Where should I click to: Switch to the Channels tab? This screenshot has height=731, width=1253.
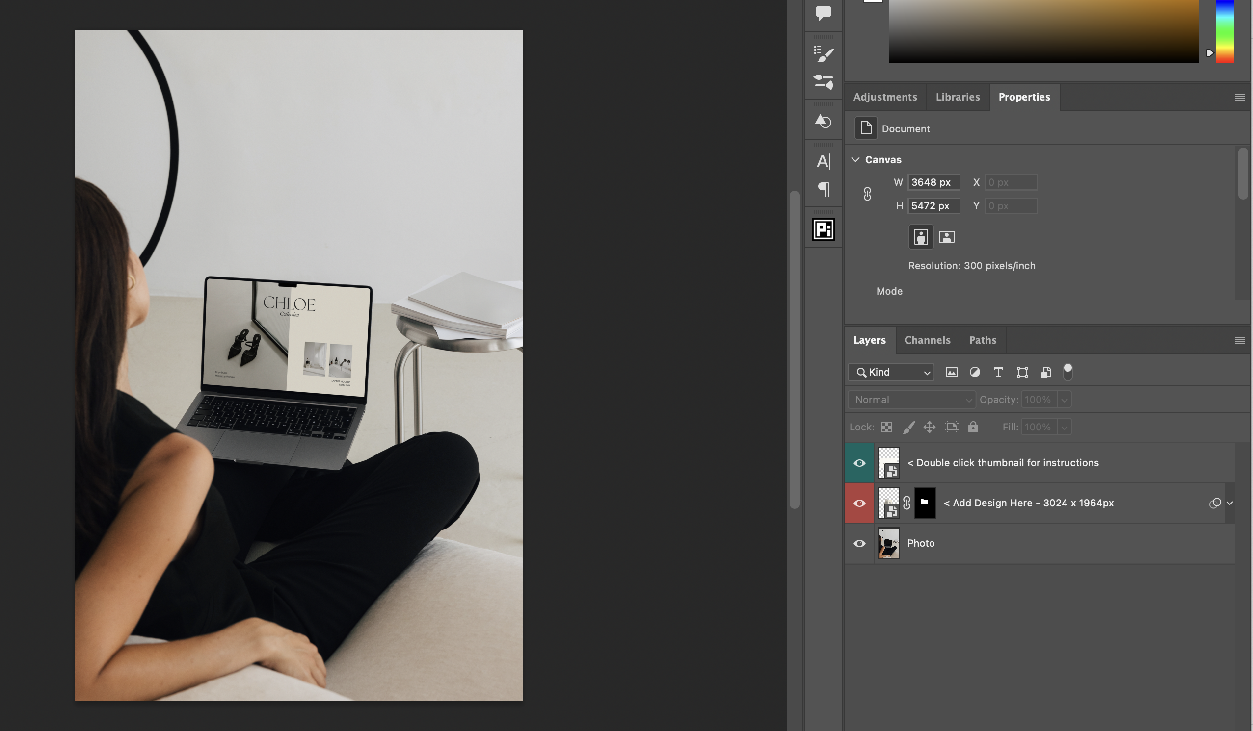tap(927, 340)
